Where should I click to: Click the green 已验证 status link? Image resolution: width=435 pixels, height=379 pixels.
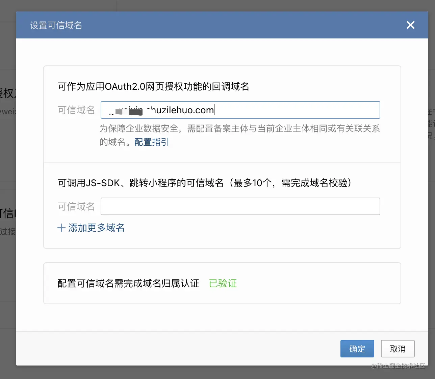223,283
